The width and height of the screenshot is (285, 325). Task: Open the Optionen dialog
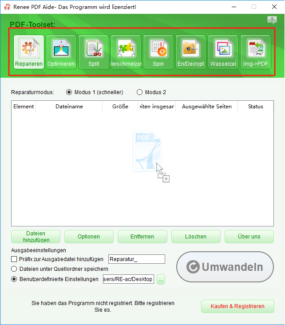[x=89, y=237]
